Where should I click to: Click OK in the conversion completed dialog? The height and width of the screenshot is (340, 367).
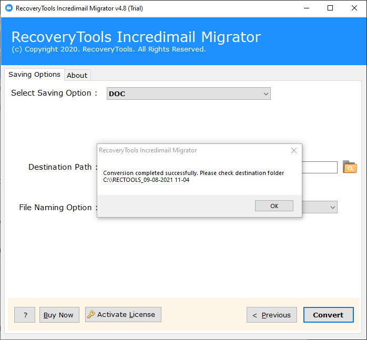click(x=274, y=205)
